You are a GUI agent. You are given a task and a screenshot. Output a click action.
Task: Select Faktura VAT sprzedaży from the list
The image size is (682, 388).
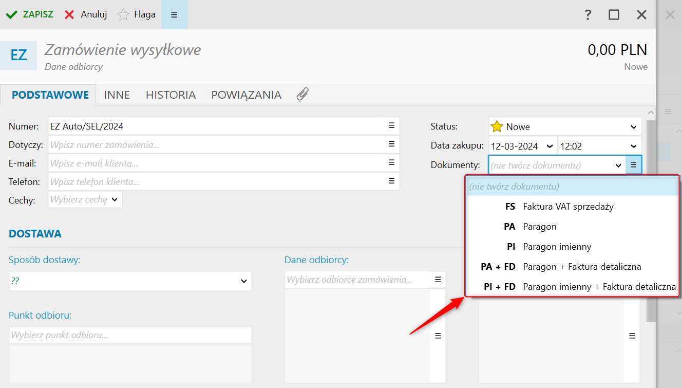click(568, 207)
